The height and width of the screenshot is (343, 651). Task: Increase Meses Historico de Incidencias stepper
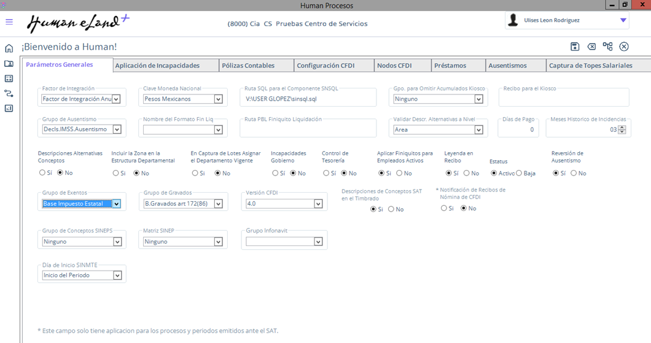(622, 128)
